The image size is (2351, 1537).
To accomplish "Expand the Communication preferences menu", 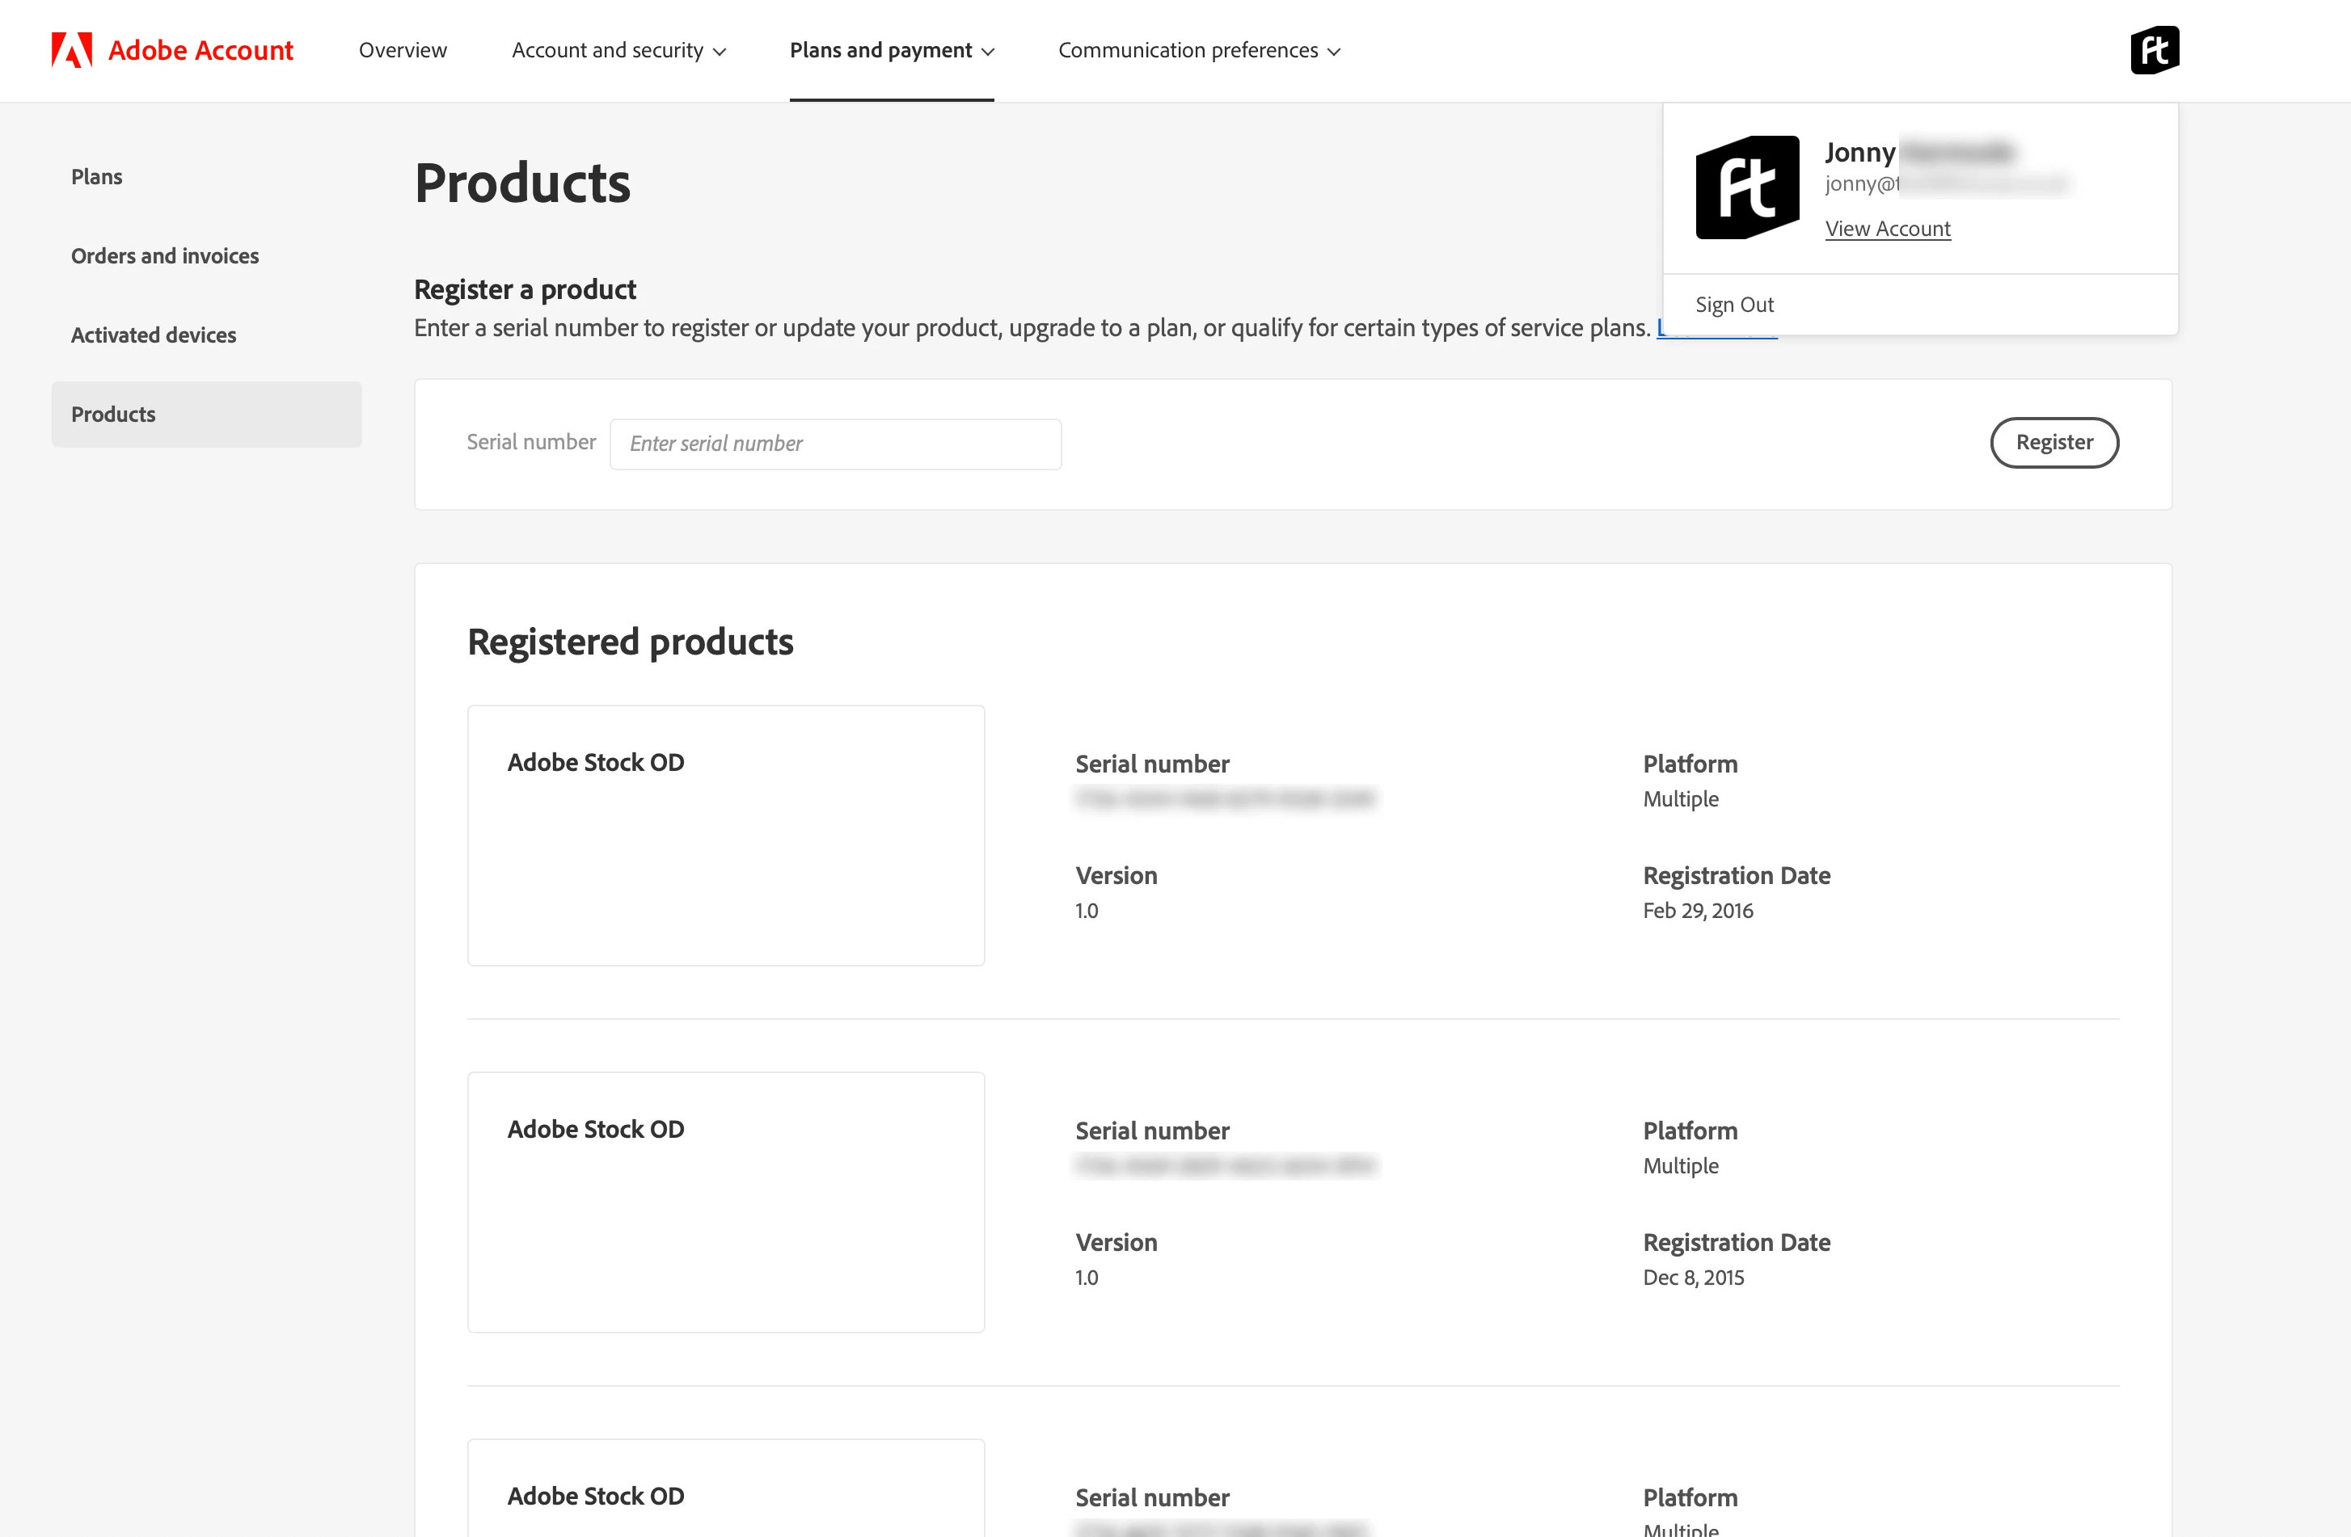I will pos(1198,50).
